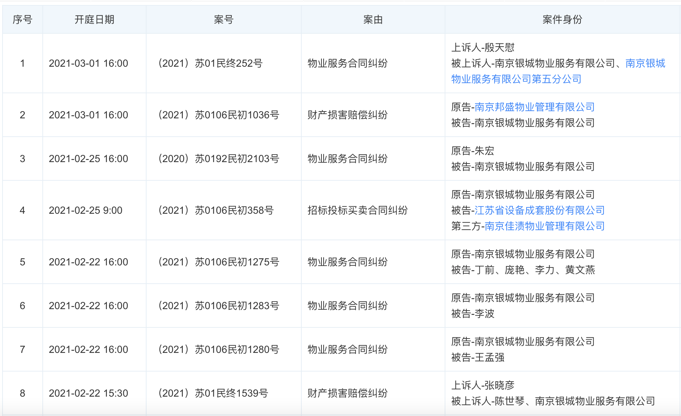Viewport: 681px width, 416px height.
Task: Select case number (2020)苏0192民初2103号
Action: (218, 159)
